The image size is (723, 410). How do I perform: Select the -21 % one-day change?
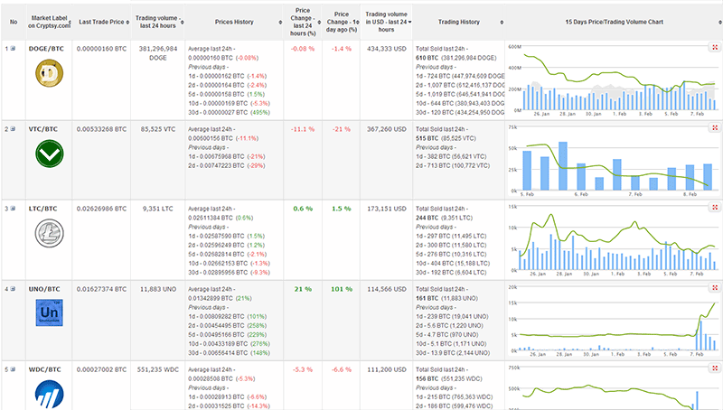pyautogui.click(x=342, y=129)
